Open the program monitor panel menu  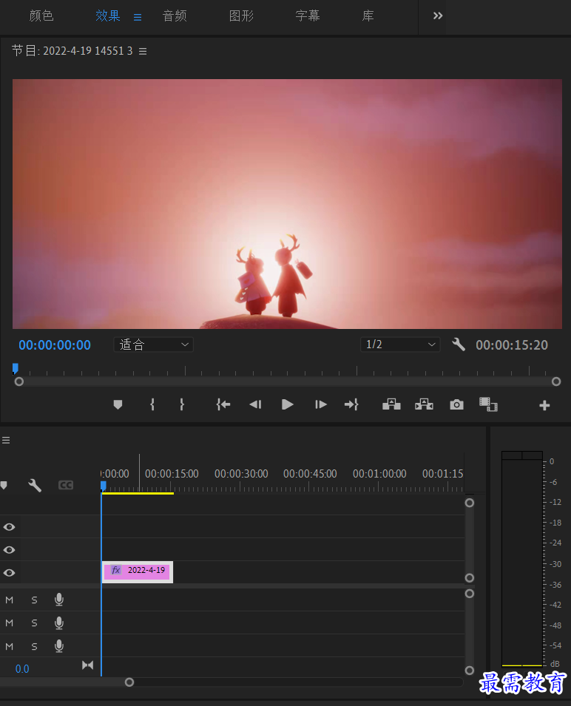(x=143, y=51)
